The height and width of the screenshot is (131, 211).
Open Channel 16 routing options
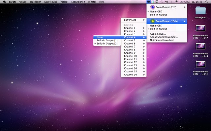click(x=134, y=75)
